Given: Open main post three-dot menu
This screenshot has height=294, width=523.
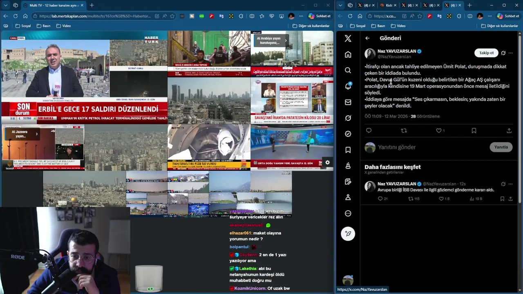Looking at the screenshot, I should pyautogui.click(x=510, y=53).
